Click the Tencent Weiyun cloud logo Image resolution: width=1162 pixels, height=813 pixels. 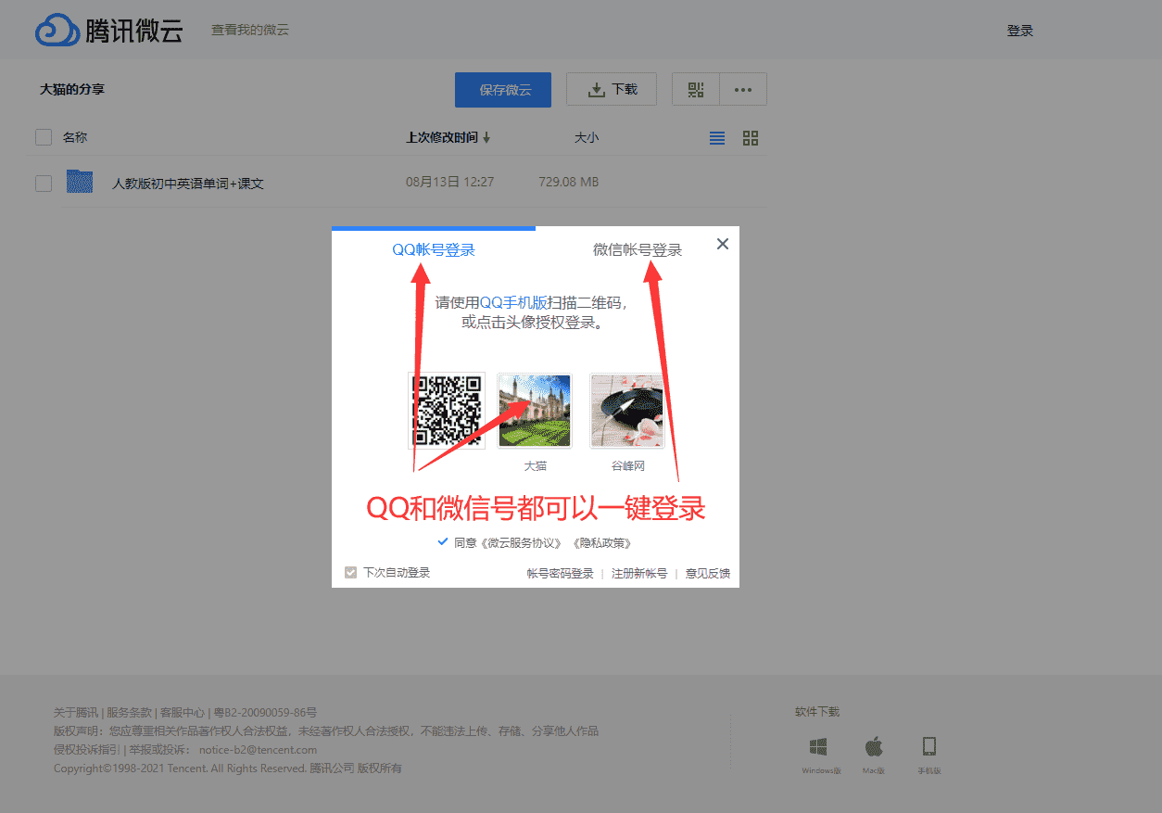click(108, 30)
